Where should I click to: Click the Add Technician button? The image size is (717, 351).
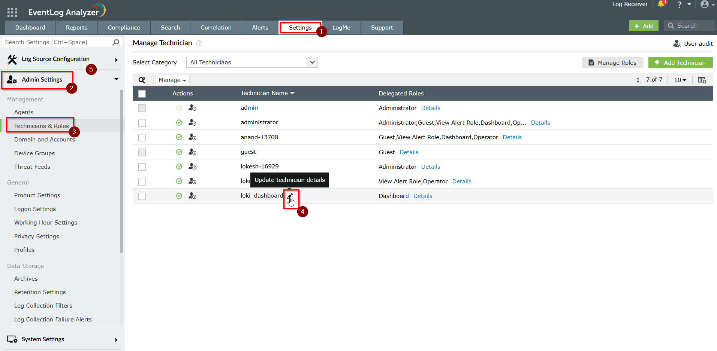[x=680, y=62]
